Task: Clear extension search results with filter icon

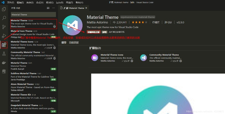Action: coord(48,8)
